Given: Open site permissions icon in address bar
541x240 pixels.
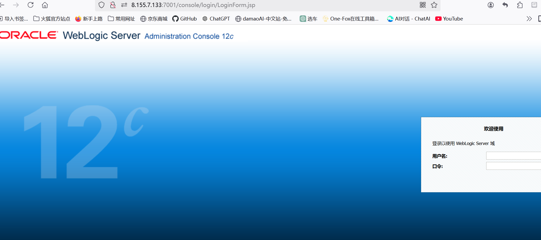Looking at the screenshot, I should [x=124, y=5].
